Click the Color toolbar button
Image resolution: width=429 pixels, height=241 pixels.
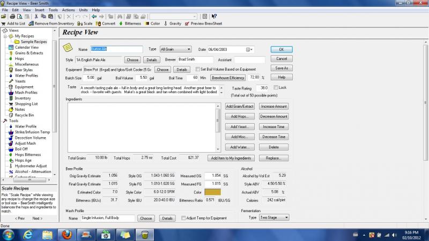coord(153,24)
